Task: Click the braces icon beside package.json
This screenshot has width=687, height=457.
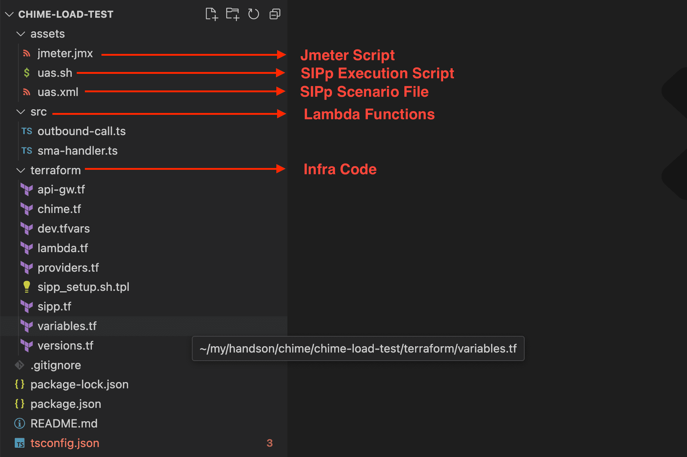Action: pyautogui.click(x=20, y=404)
